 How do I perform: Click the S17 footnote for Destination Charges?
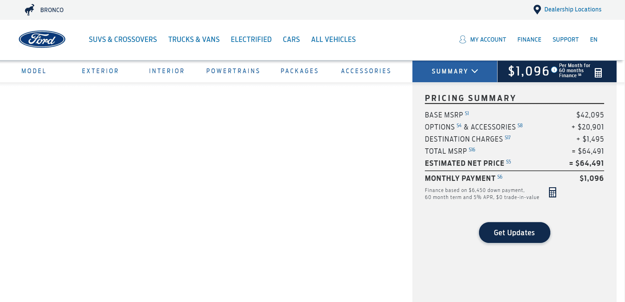click(x=508, y=138)
